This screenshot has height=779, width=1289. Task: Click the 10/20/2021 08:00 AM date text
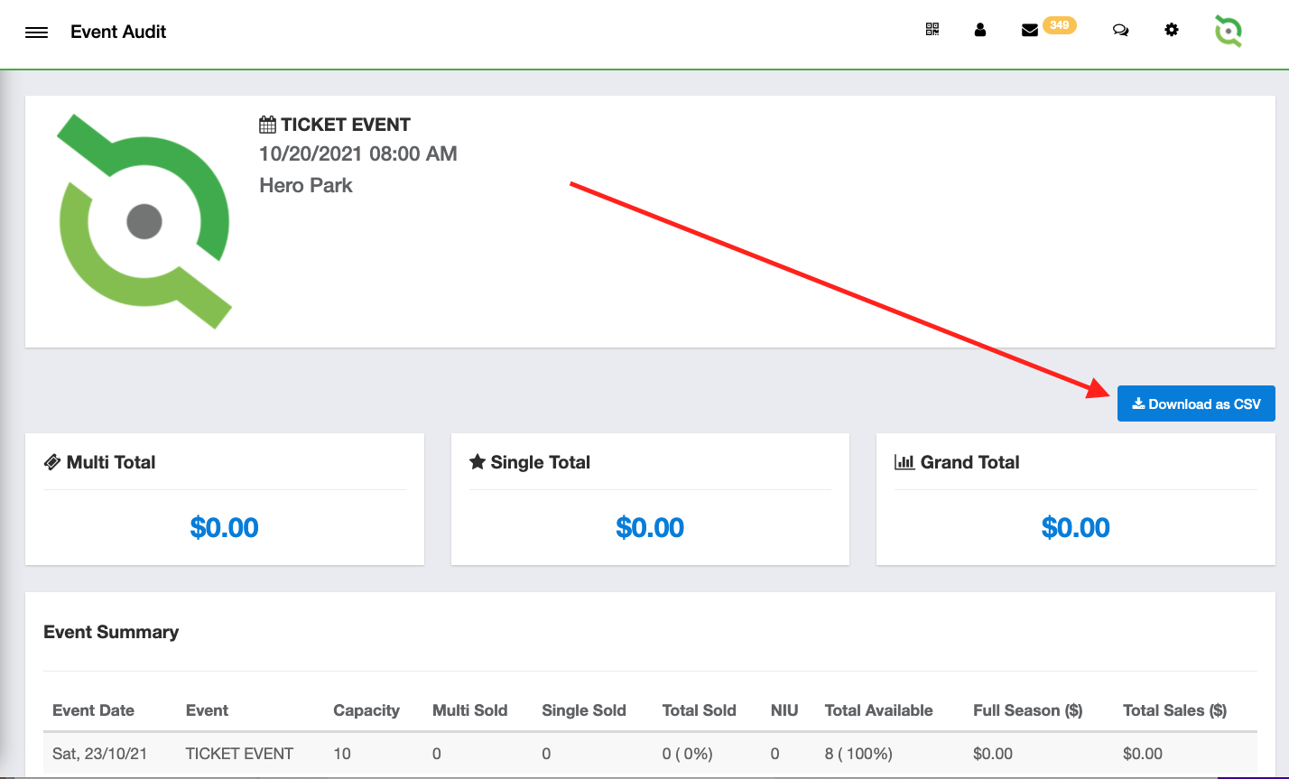pyautogui.click(x=358, y=153)
